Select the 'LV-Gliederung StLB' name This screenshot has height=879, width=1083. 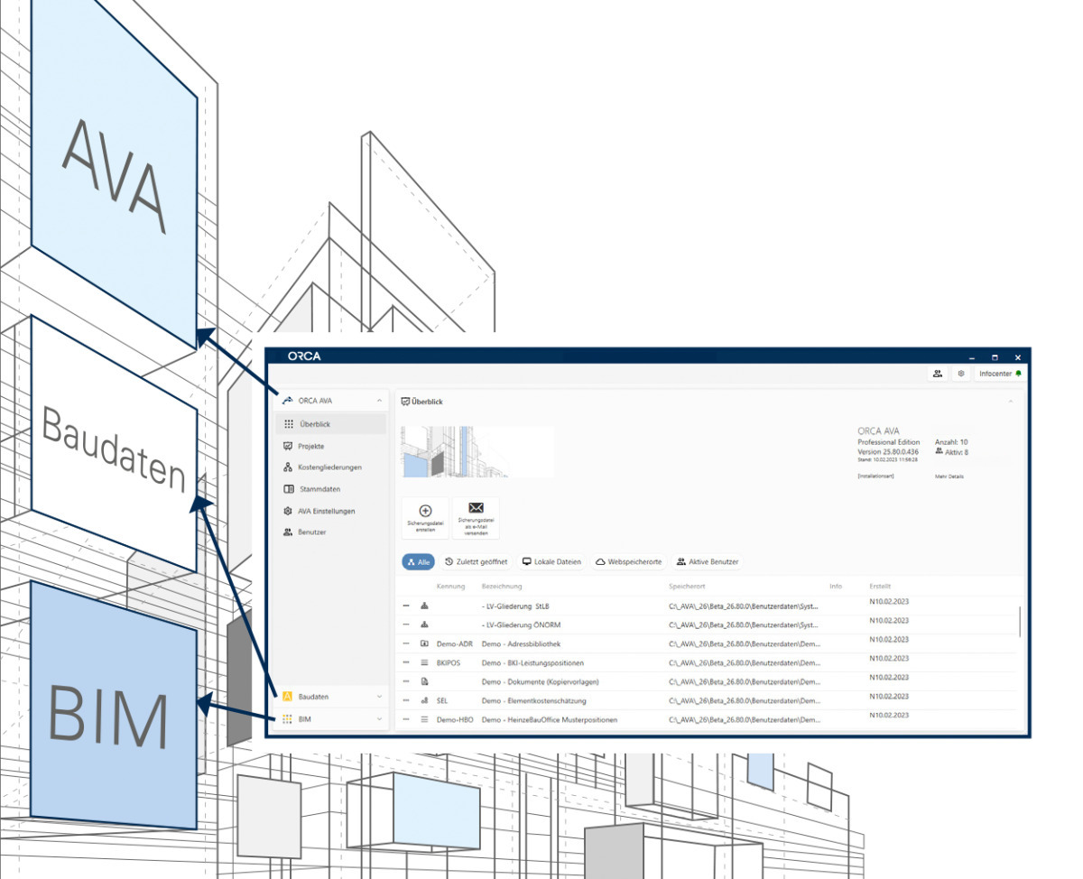pos(517,606)
